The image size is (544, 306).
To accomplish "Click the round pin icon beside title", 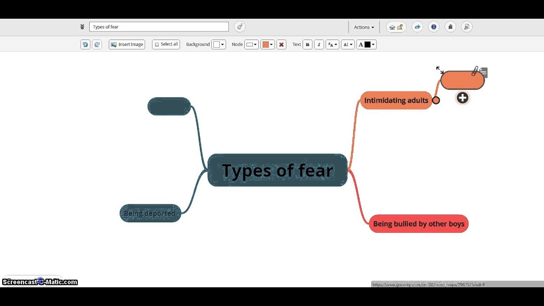I will (x=240, y=27).
